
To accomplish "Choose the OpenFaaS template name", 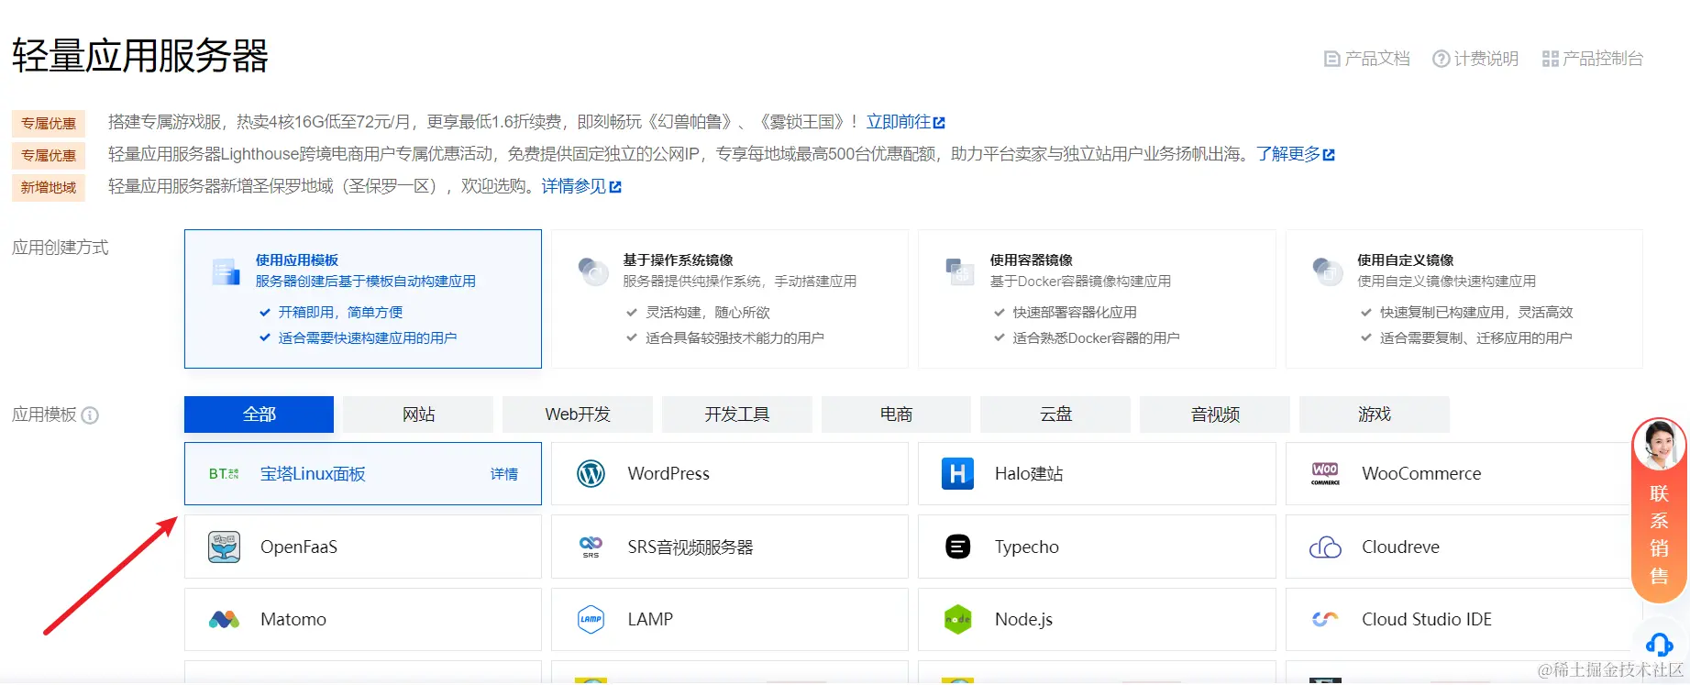I will (299, 547).
